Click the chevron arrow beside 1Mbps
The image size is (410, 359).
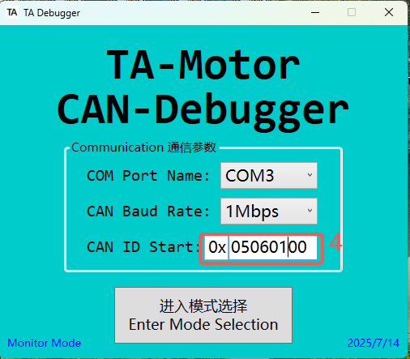[310, 211]
